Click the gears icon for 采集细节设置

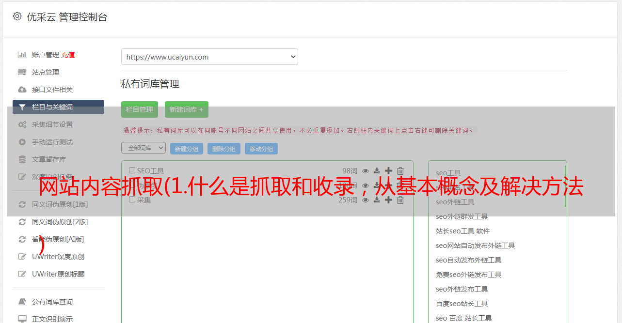click(22, 124)
